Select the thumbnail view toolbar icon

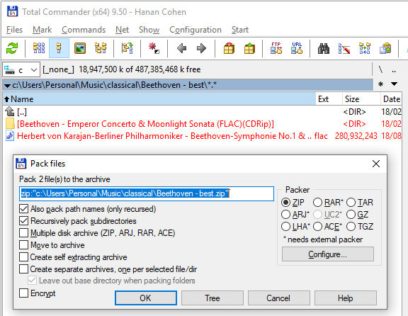[80, 48]
